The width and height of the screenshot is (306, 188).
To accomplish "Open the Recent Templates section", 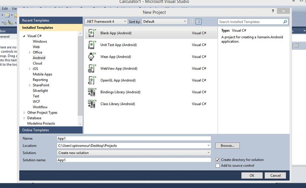I will click(51, 20).
